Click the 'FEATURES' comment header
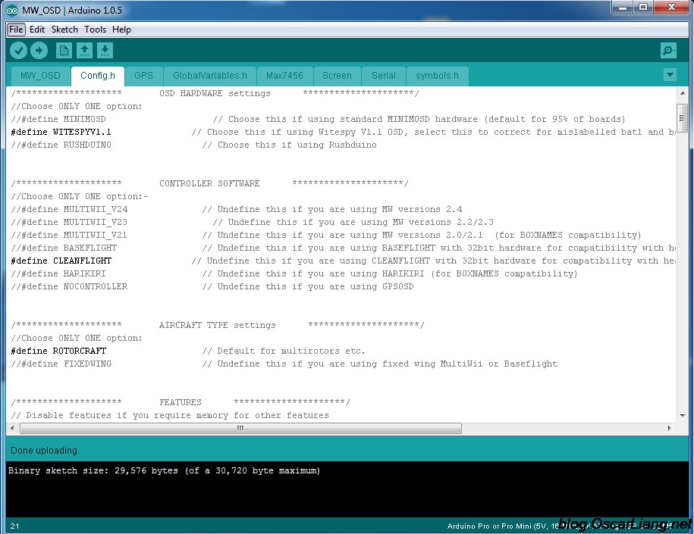Screen dimensions: 694x534 [181, 402]
